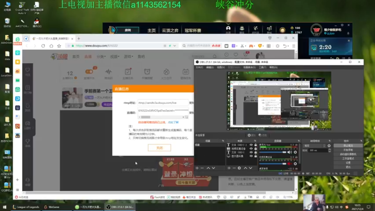Screen dimensions: 375x211
Task: Undock the OBS Sources panel
Action: (x=255, y=141)
